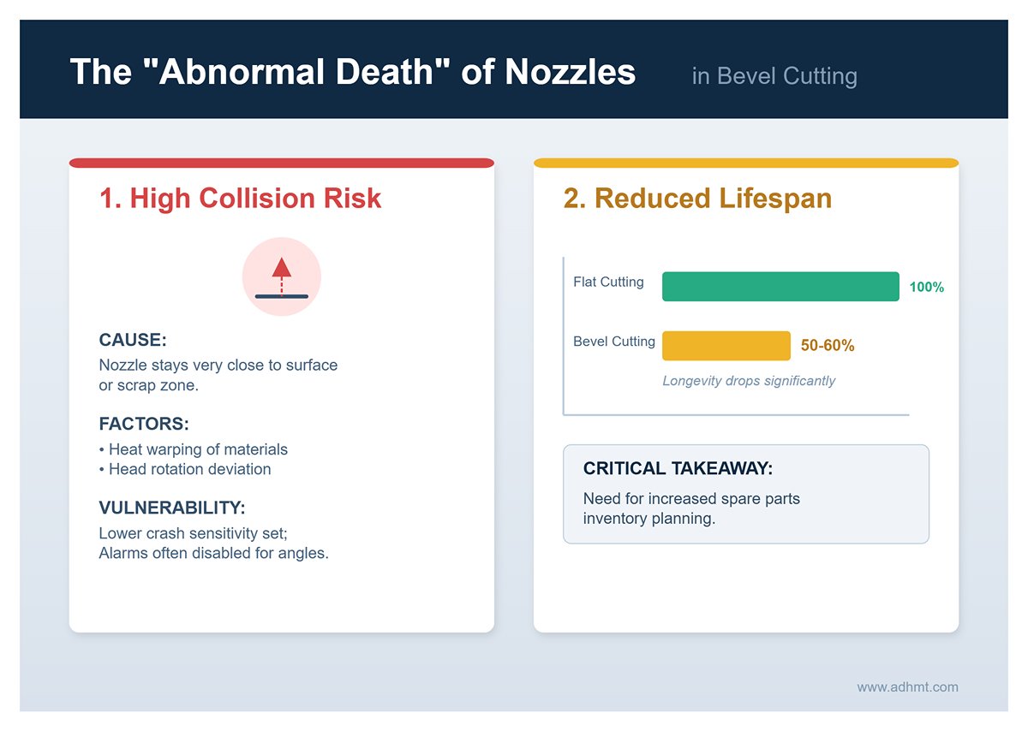Click the yellow Bevel Cutting bar
The height and width of the screenshot is (731, 1028).
click(x=726, y=346)
